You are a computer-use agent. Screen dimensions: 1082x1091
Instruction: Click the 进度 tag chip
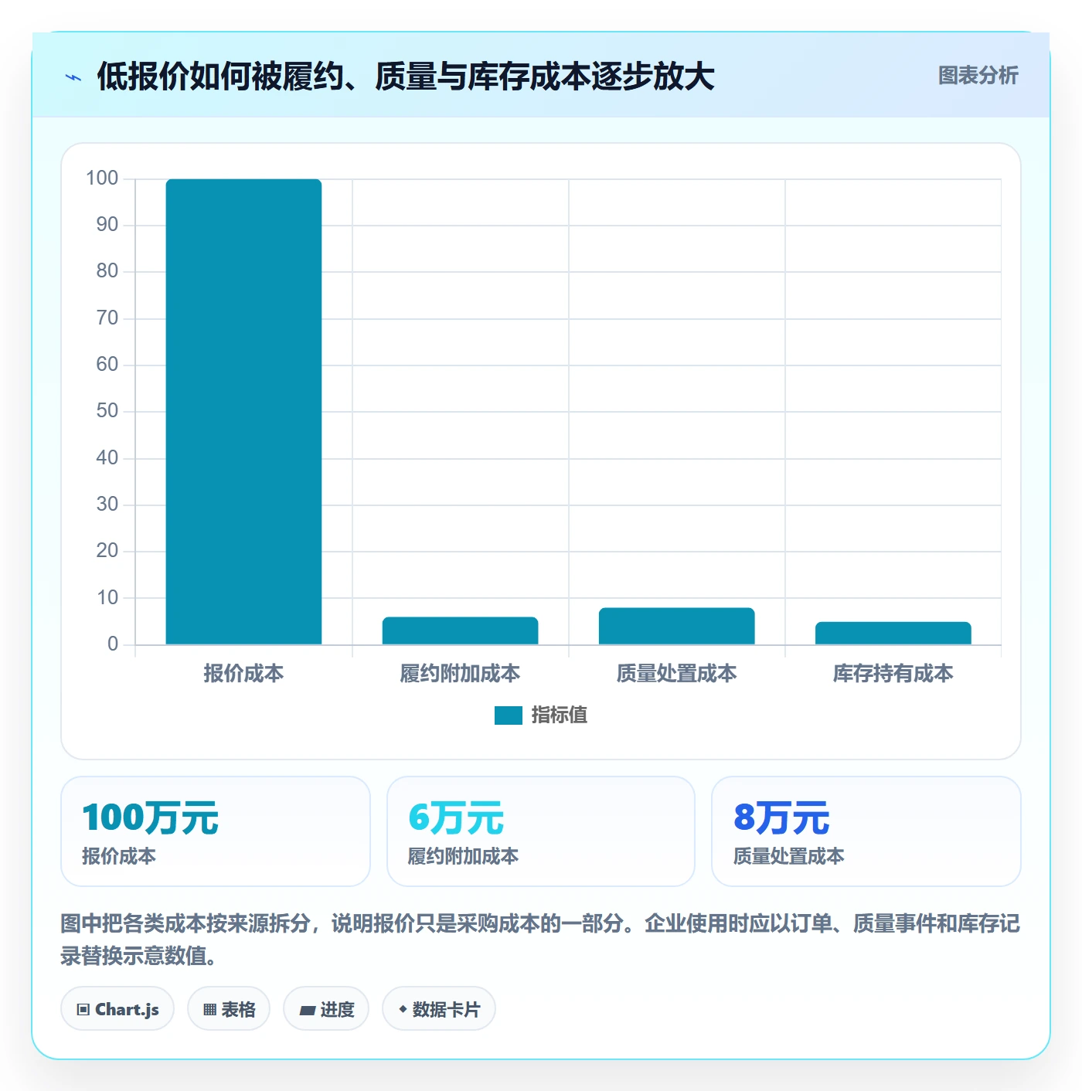(x=326, y=1009)
